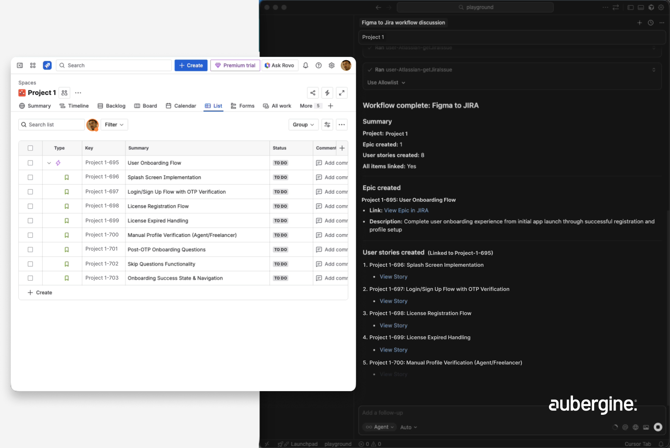Add a column with the plus icon

[342, 148]
